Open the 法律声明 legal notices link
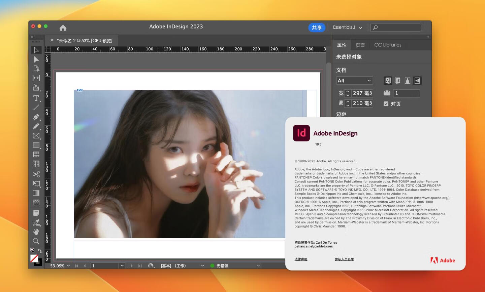The width and height of the screenshot is (485, 292). 301,259
